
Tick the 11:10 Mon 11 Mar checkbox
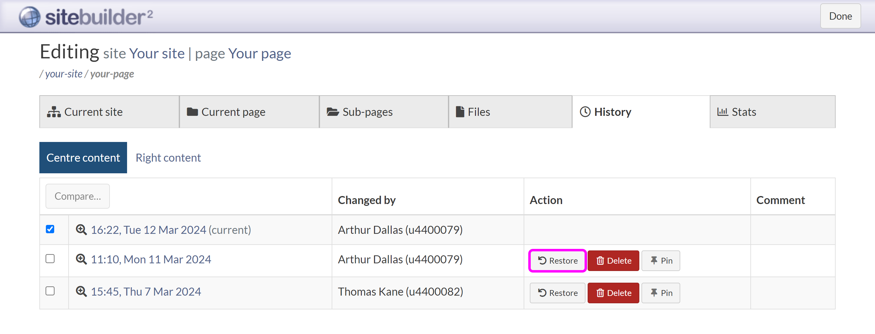coord(50,259)
